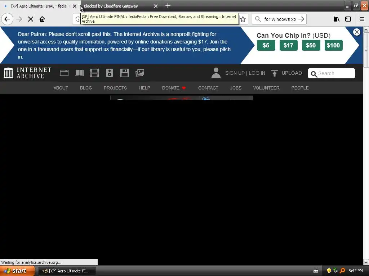Image resolution: width=369 pixels, height=276 pixels.
Task: Choose the $17 donation button
Action: tap(289, 45)
